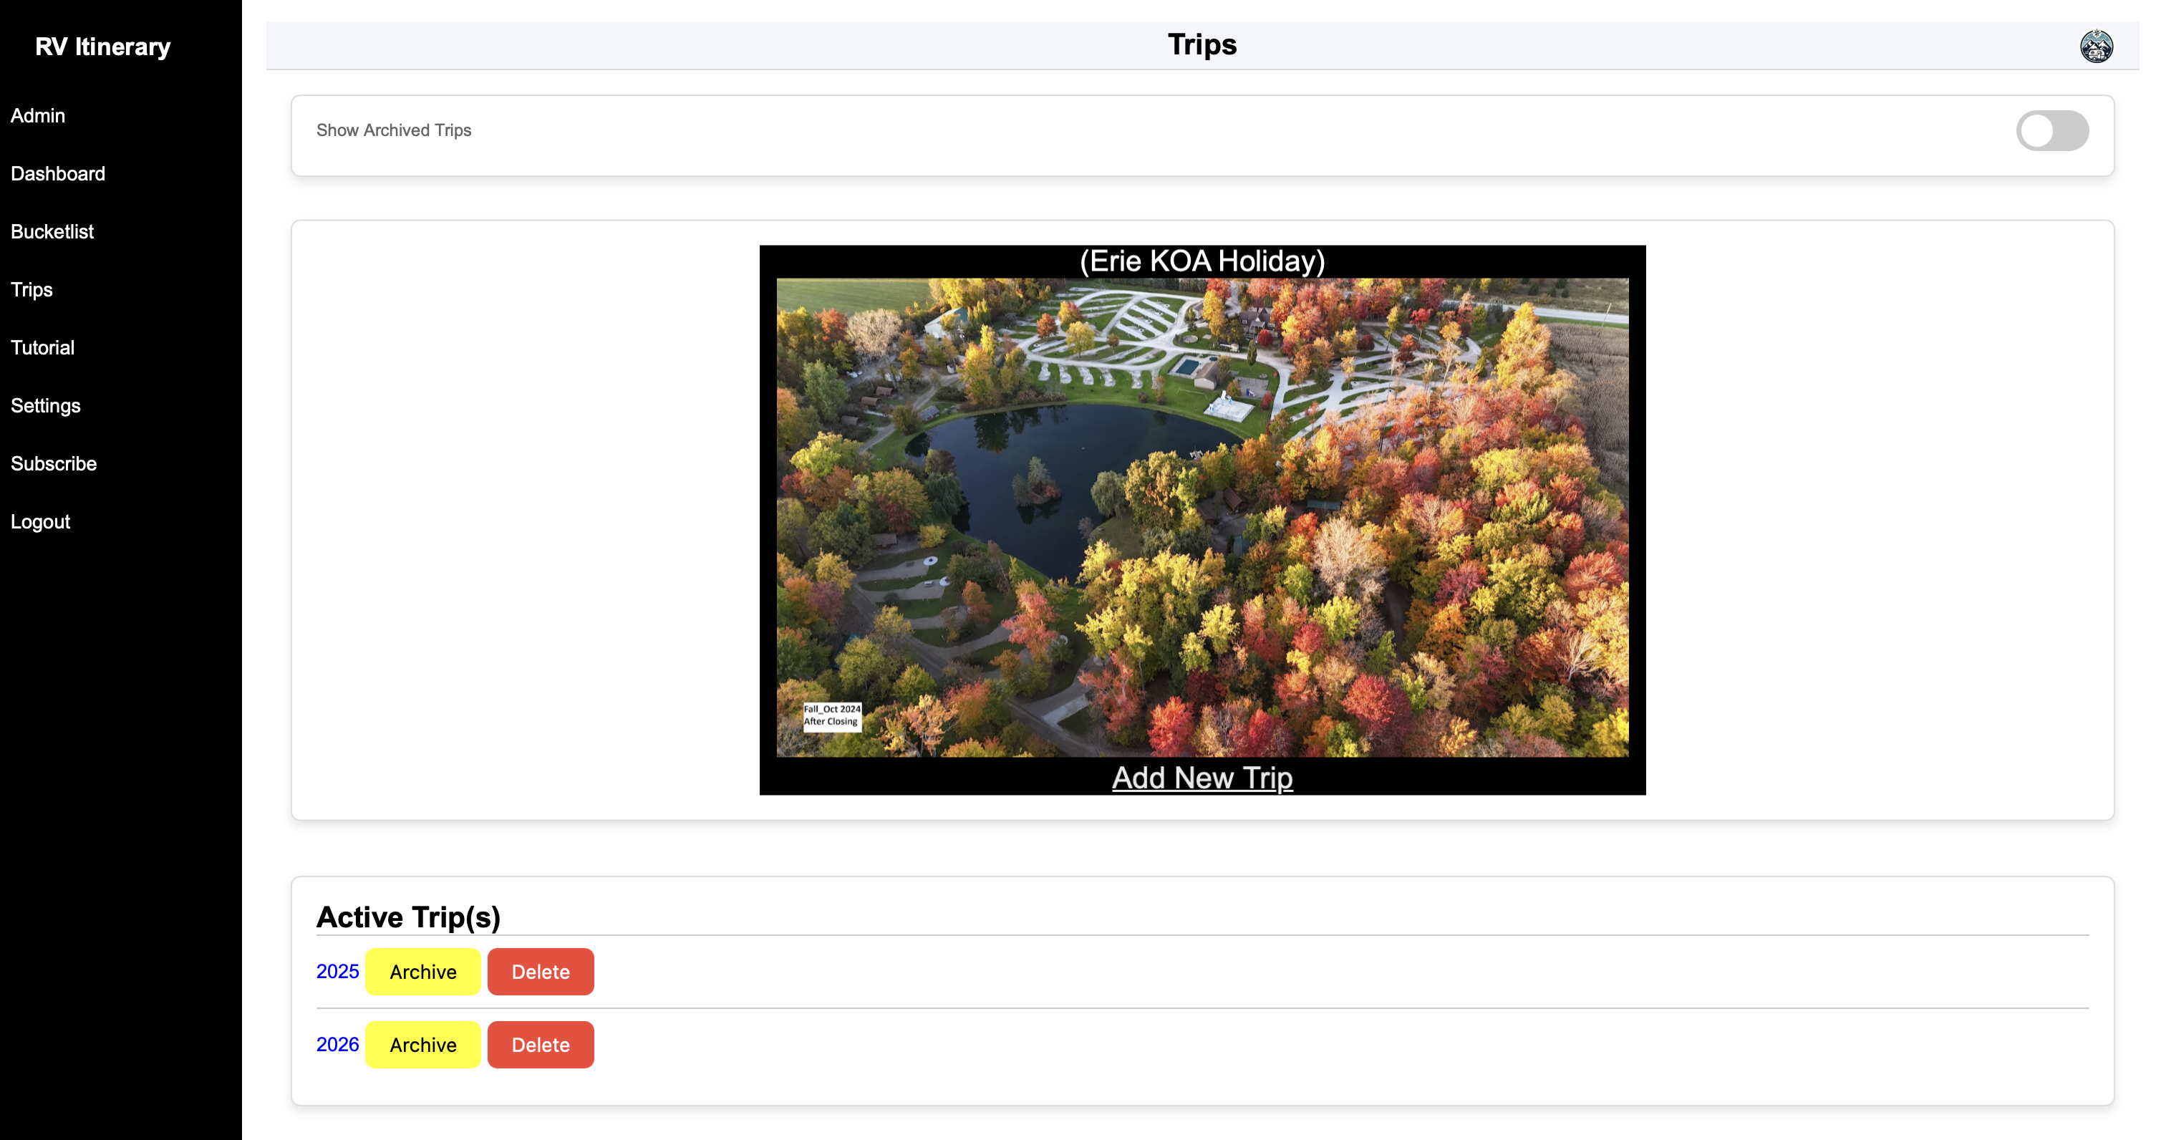The height and width of the screenshot is (1140, 2161).
Task: Click the (Erie KOA Holiday) caption
Action: 1202,261
